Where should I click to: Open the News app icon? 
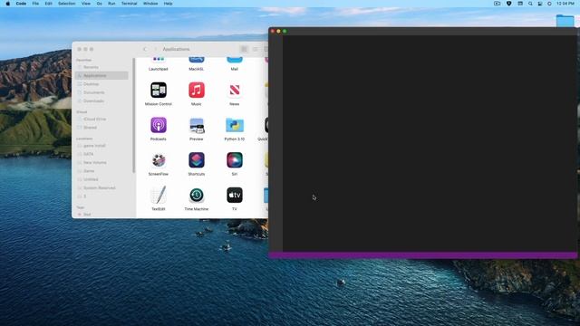pyautogui.click(x=235, y=91)
